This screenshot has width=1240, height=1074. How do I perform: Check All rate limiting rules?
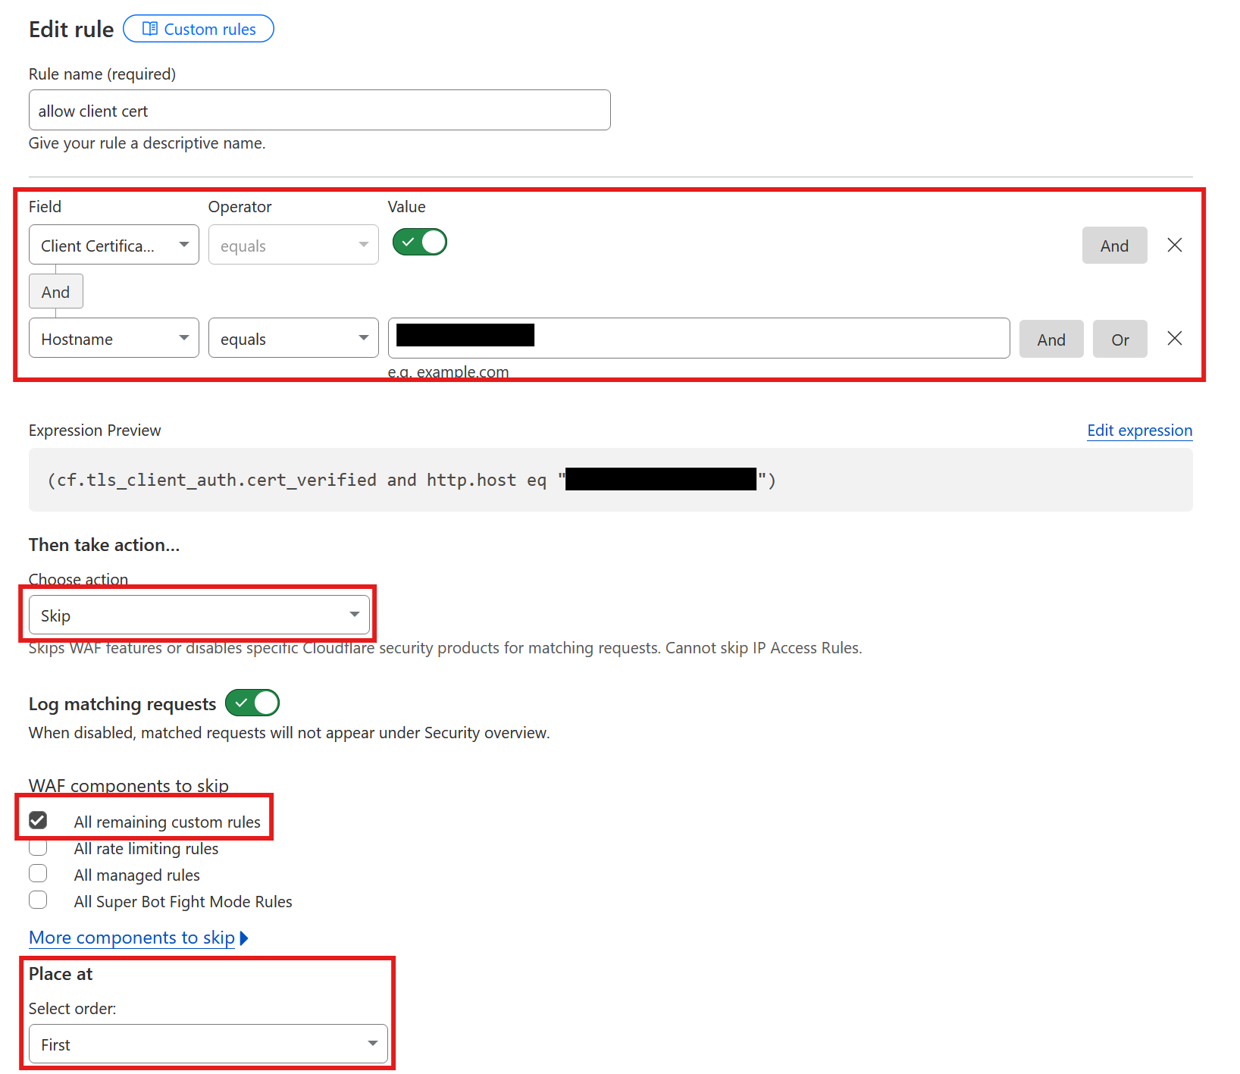pyautogui.click(x=38, y=847)
